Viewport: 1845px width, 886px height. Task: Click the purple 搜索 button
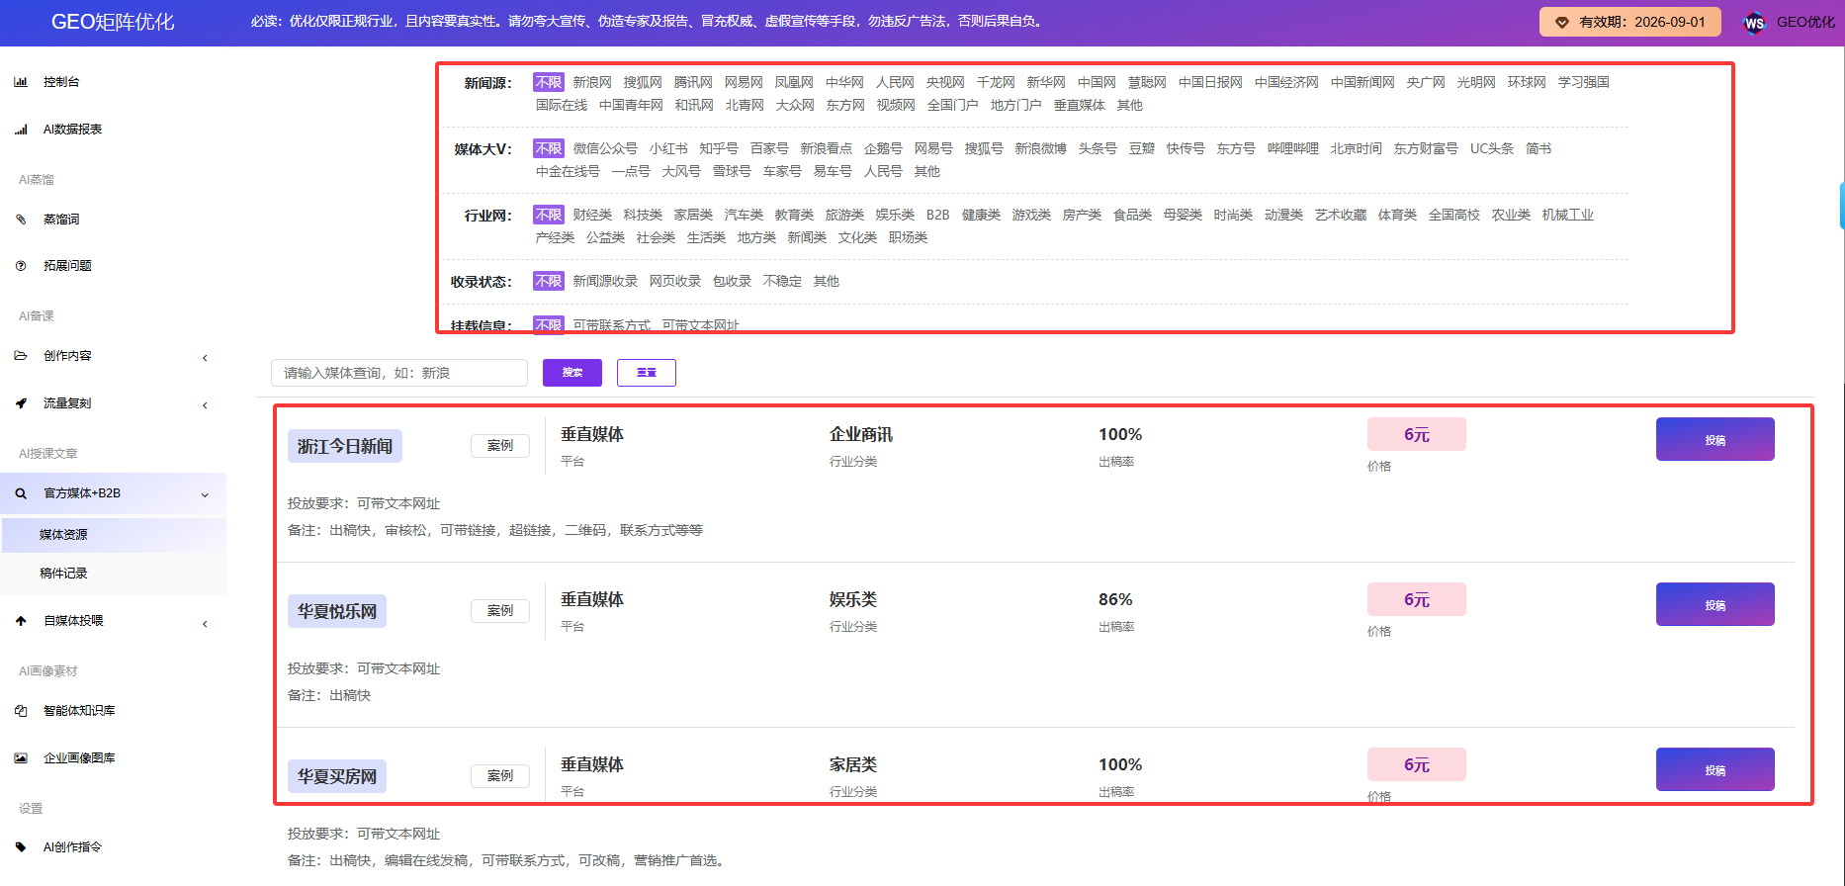tap(572, 373)
